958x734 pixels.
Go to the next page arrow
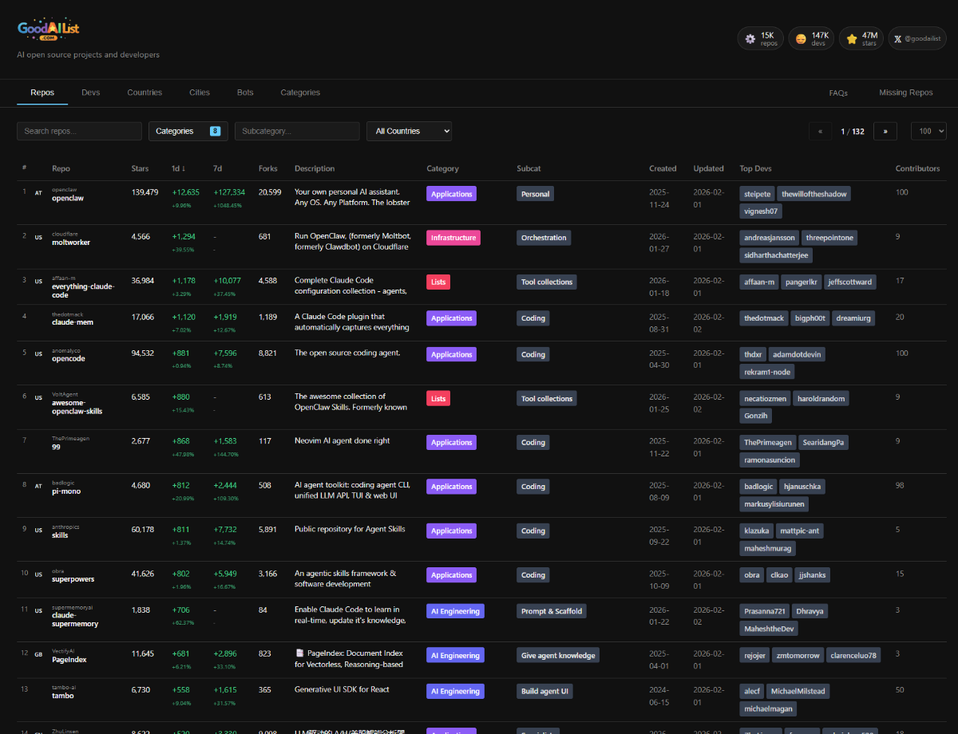885,132
